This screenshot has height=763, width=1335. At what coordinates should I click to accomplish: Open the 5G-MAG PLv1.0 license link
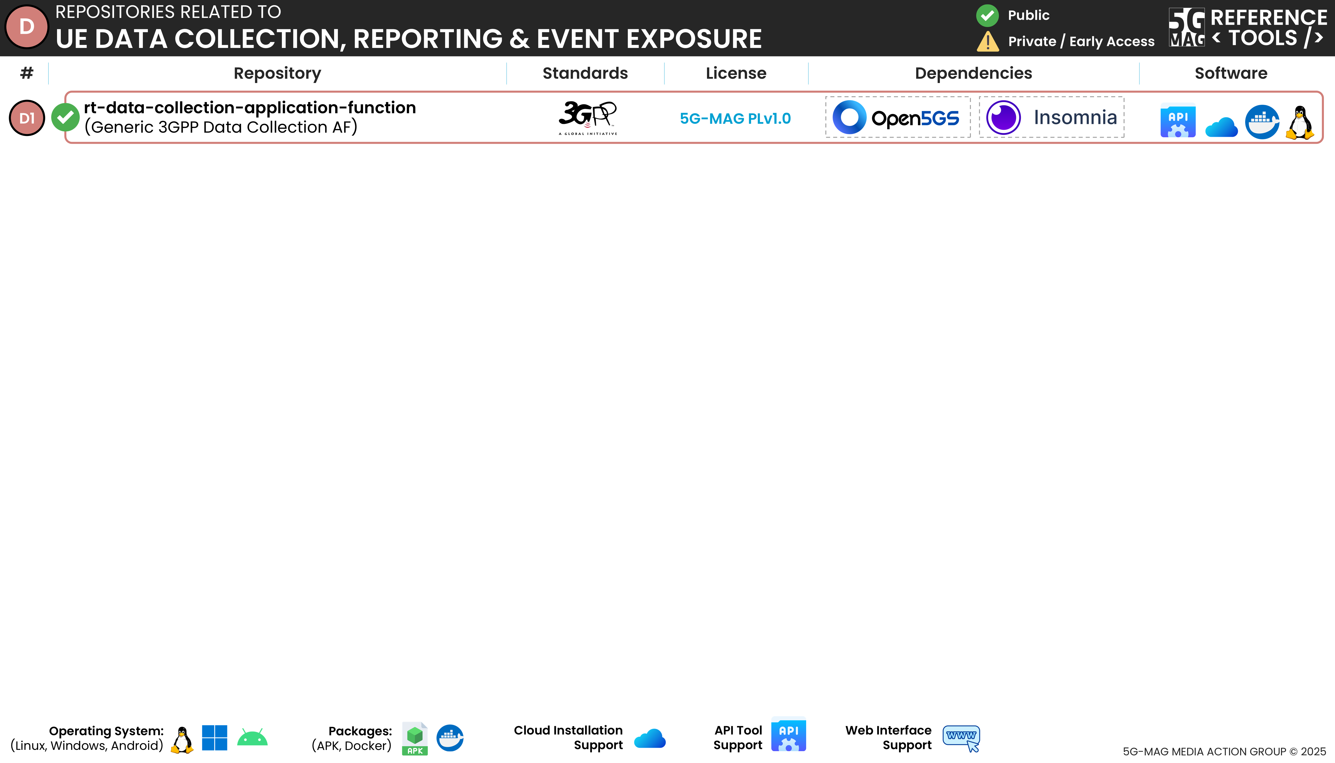click(735, 118)
